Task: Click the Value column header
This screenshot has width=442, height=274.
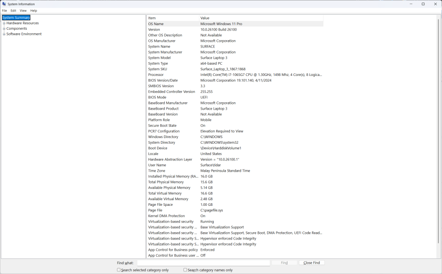Action: point(261,18)
